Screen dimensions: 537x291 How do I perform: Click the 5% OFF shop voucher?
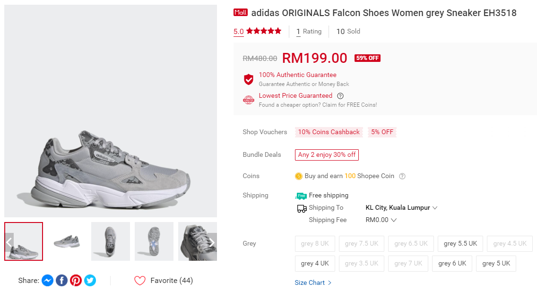point(382,132)
